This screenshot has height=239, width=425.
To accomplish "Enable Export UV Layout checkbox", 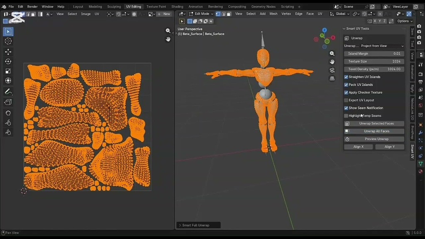I will click(x=346, y=100).
